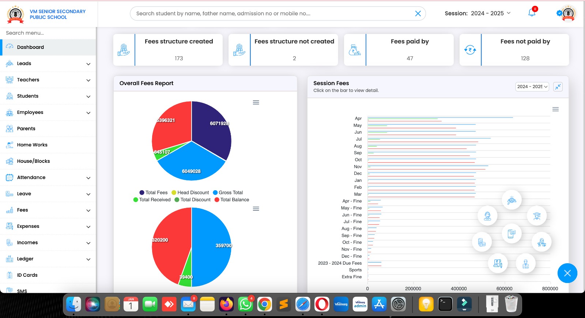This screenshot has height=318, width=585.
Task: Collapse the Session Fees panel
Action: coord(558,87)
